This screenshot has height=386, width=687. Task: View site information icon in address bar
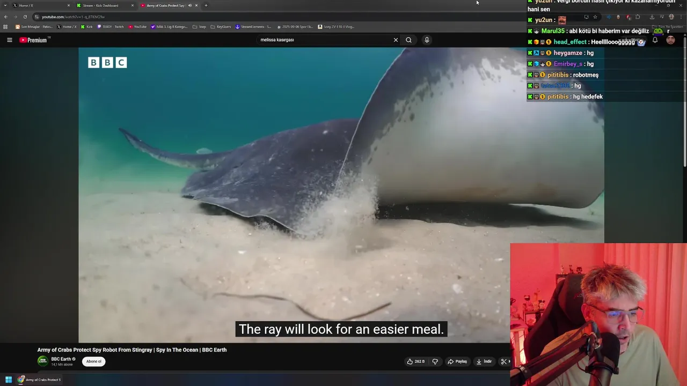tap(36, 17)
